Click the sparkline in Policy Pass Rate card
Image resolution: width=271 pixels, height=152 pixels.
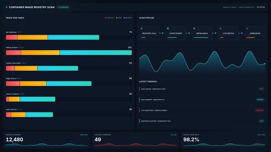224,145
